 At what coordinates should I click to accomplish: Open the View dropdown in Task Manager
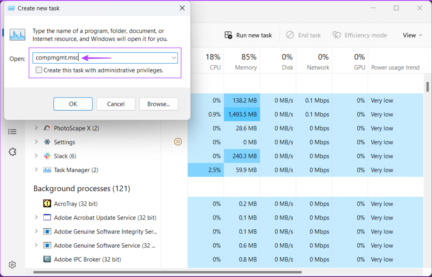pos(412,35)
